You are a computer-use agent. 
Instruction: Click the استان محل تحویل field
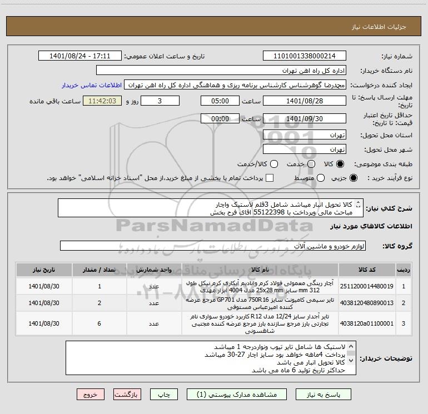[x=305, y=134]
